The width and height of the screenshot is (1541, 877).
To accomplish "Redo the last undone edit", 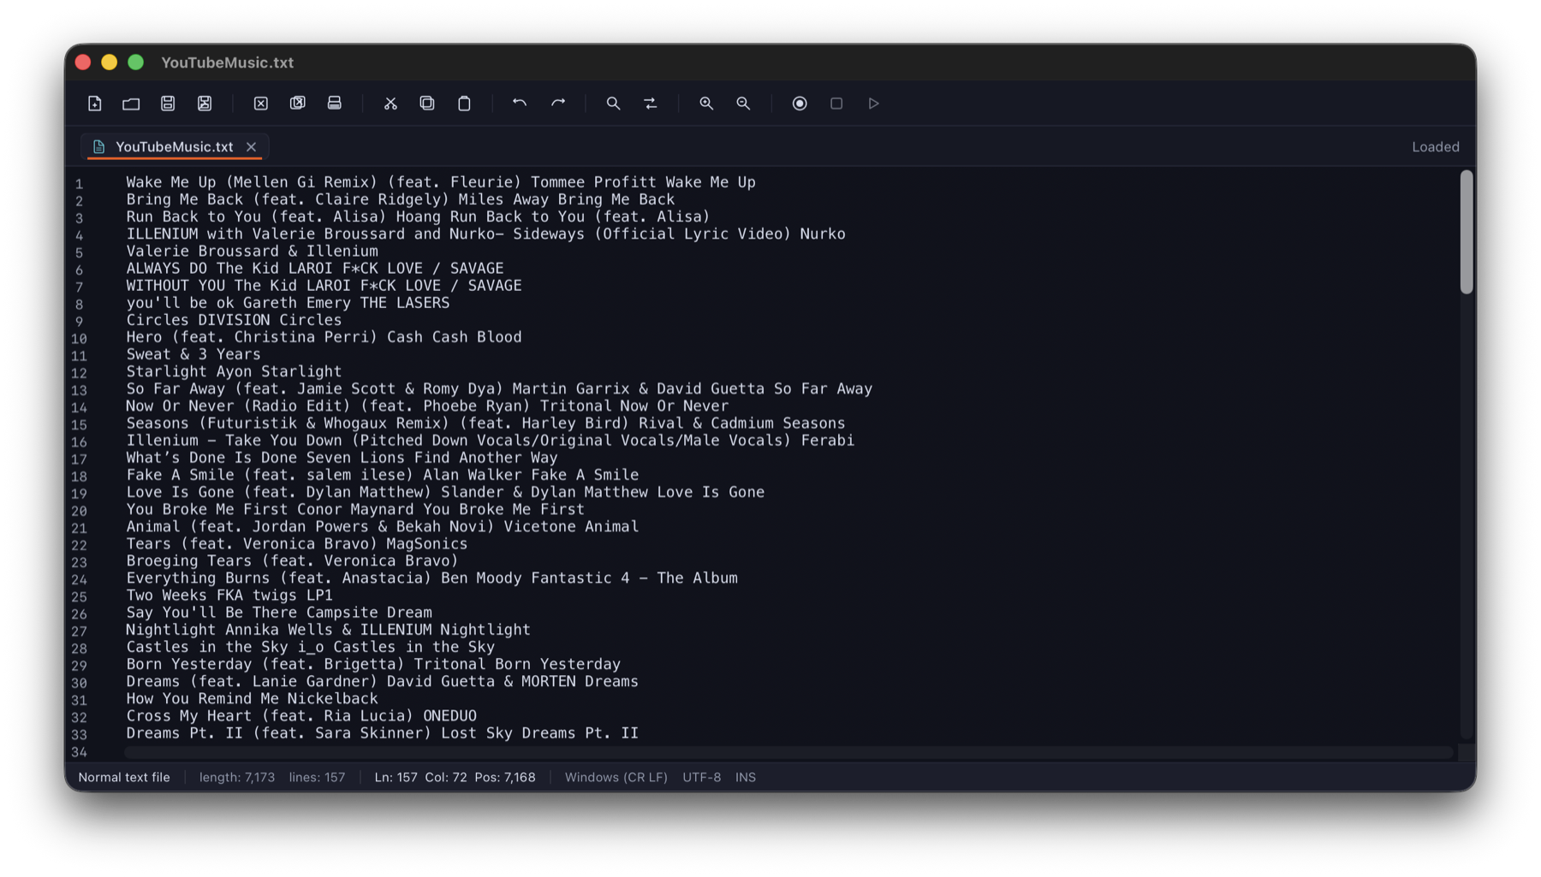I will [558, 104].
